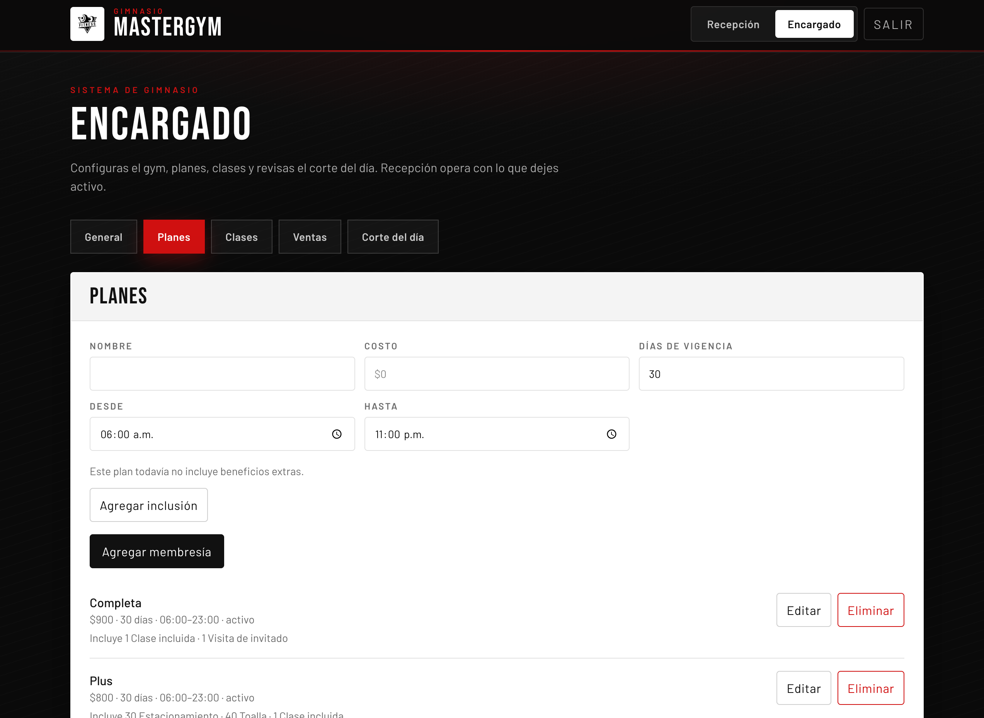Click the ENCARGADO page heading
984x718 pixels.
click(161, 124)
